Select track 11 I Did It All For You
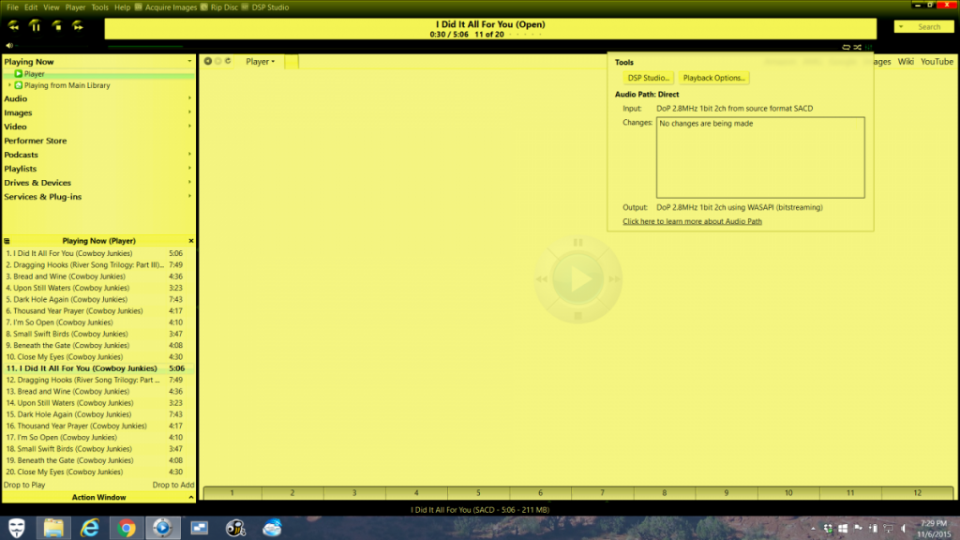The height and width of the screenshot is (540, 960). coord(98,368)
